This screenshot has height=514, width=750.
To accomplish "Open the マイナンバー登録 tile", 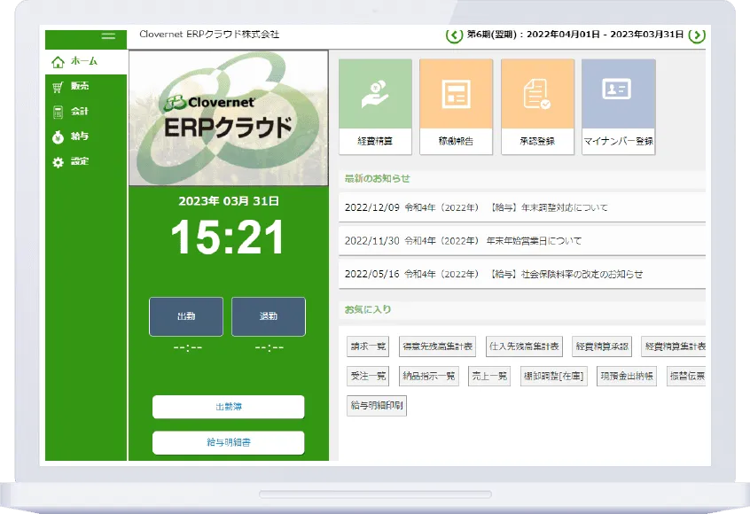I will point(619,106).
